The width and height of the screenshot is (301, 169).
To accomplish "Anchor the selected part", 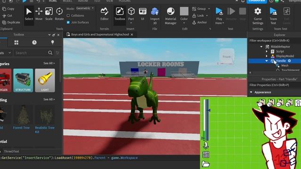I will coord(199,23).
